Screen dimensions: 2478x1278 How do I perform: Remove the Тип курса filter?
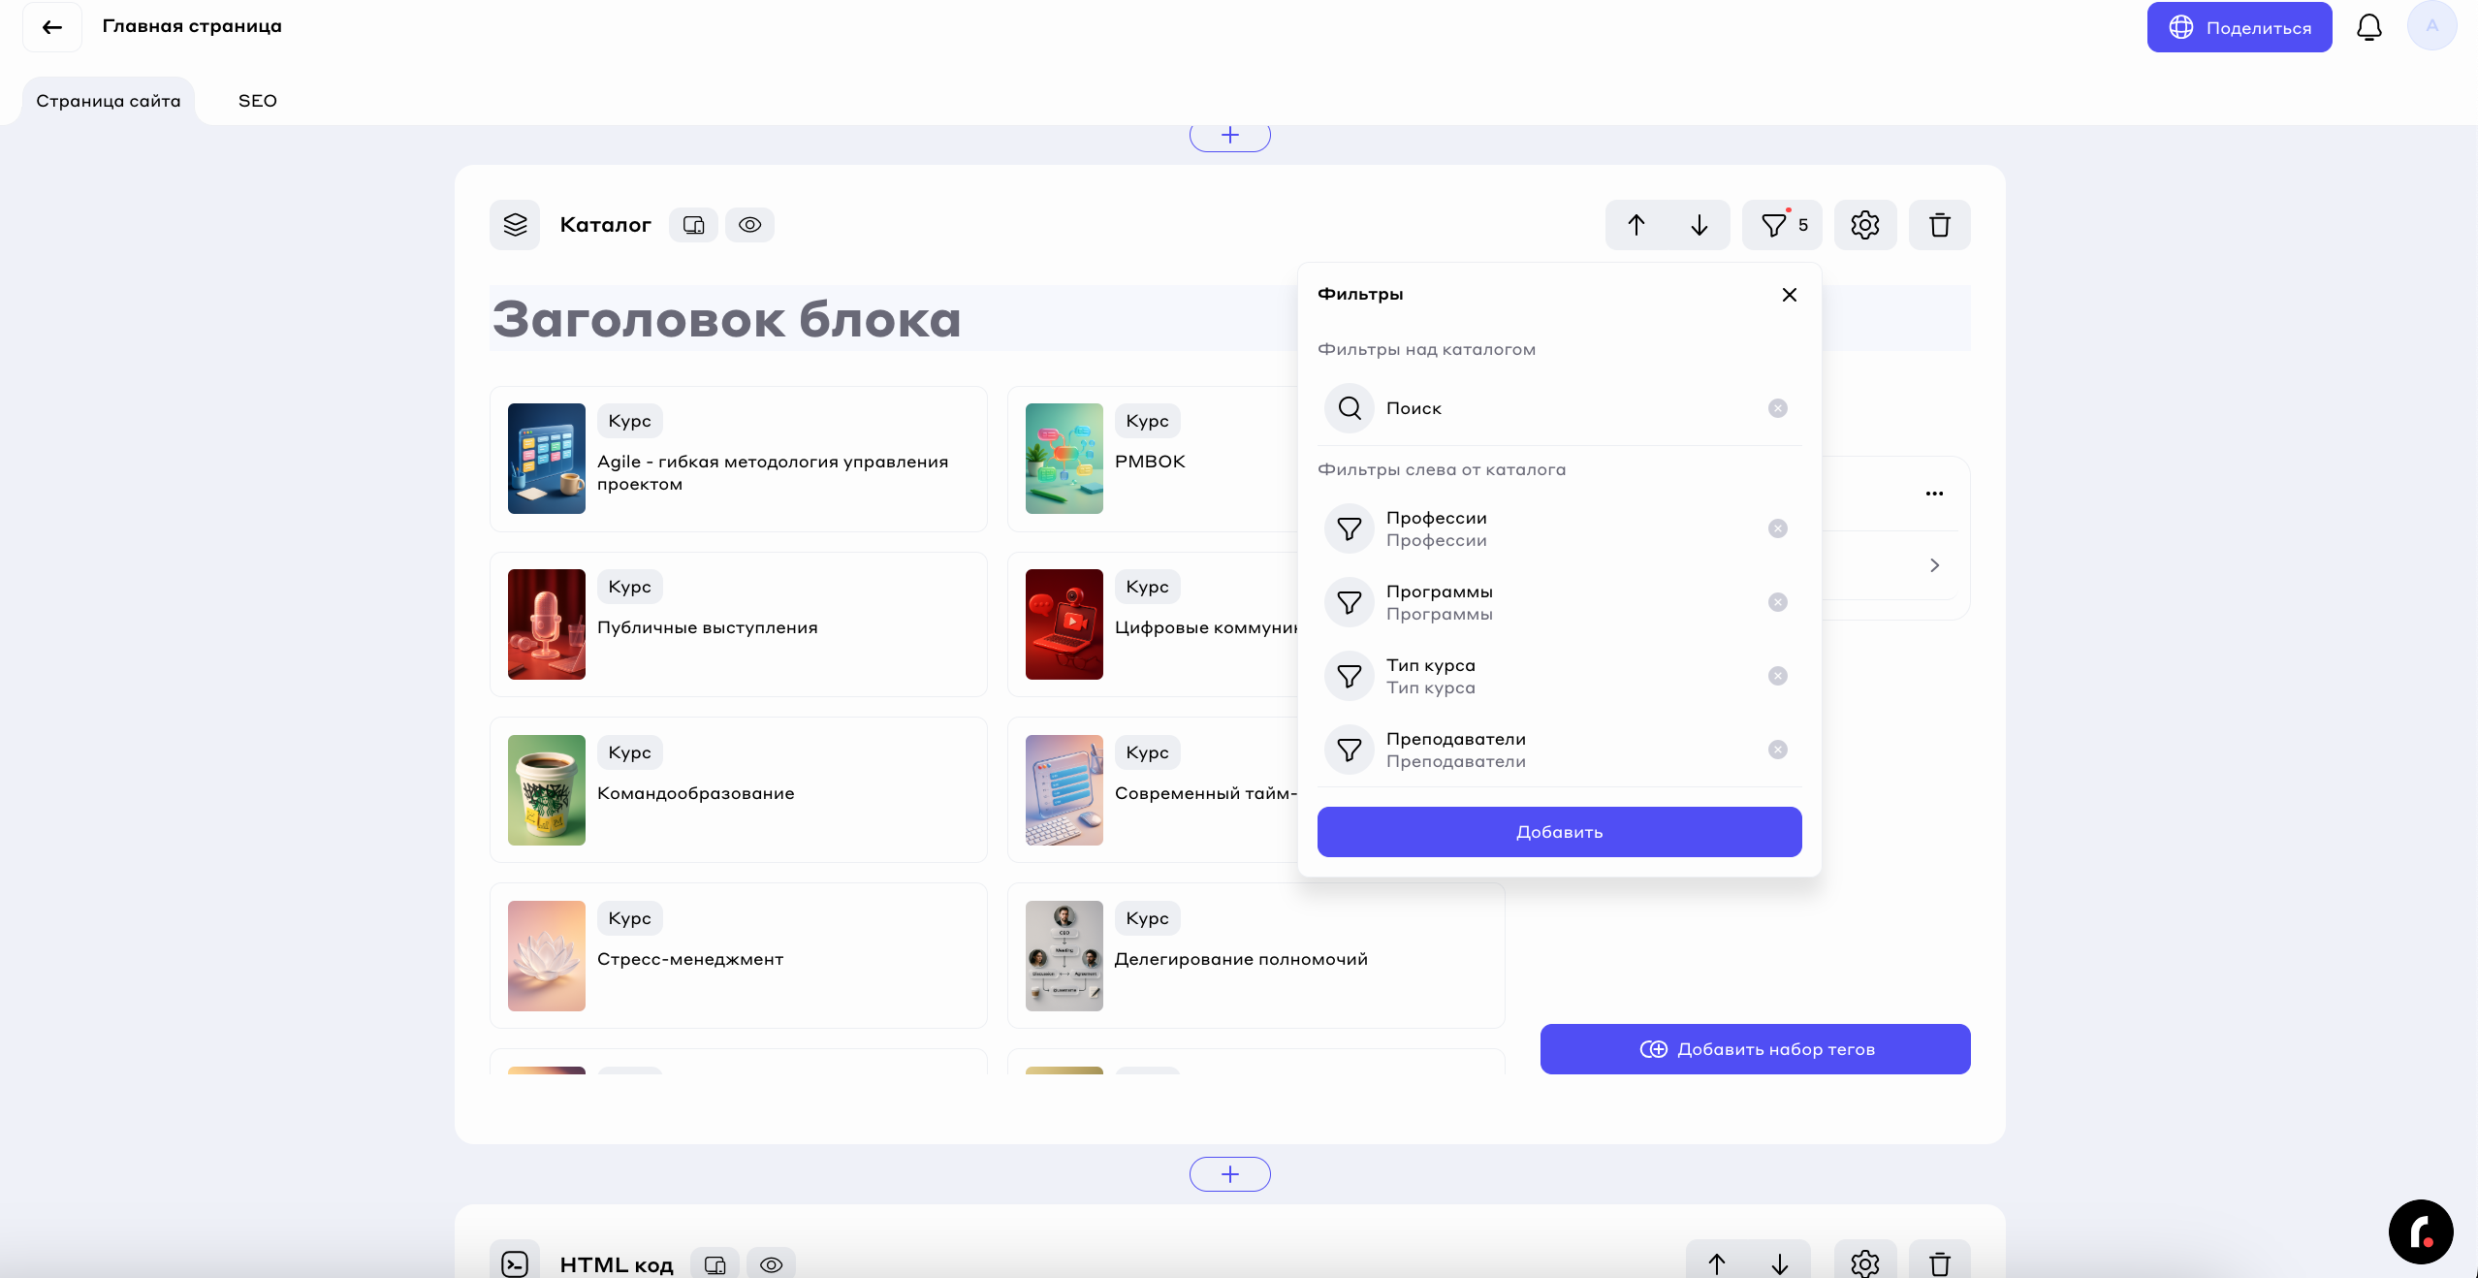tap(1778, 676)
